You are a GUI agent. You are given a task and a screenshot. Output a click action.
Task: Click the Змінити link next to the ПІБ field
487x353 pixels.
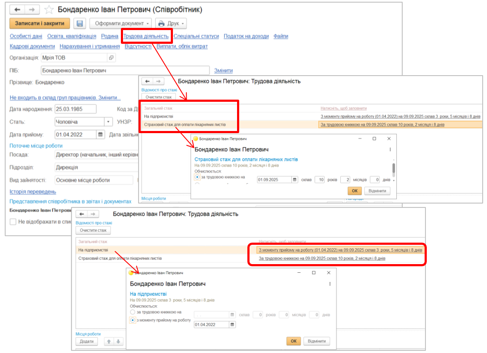(x=223, y=70)
